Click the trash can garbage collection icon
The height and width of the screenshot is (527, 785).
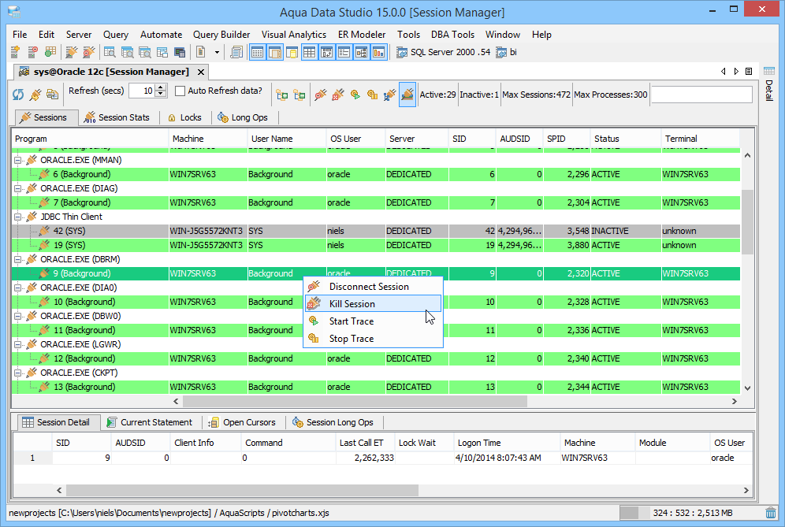(771, 513)
